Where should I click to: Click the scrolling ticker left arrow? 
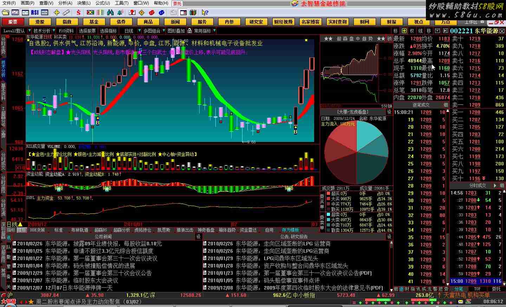pyautogui.click(x=21, y=302)
